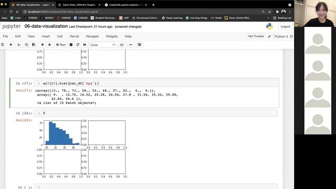Open the Kernel menu

point(75,36)
